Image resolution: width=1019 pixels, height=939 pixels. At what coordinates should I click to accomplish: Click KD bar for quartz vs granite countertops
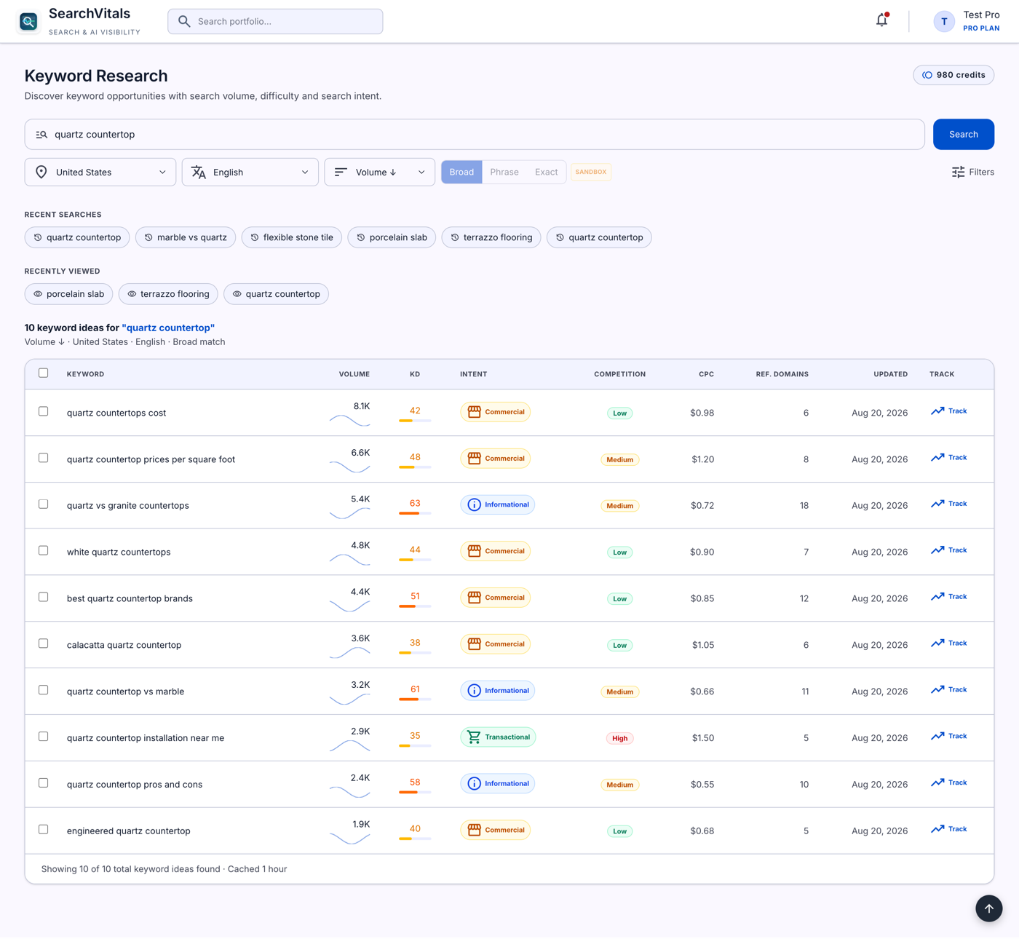pos(415,513)
